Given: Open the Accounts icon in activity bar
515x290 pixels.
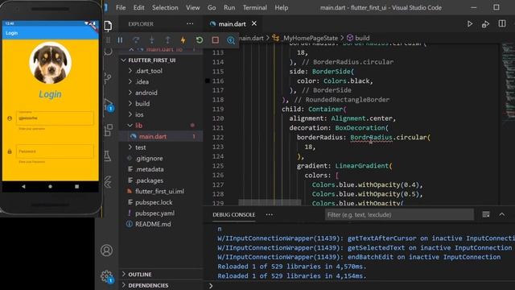Looking at the screenshot, I should (x=106, y=251).
